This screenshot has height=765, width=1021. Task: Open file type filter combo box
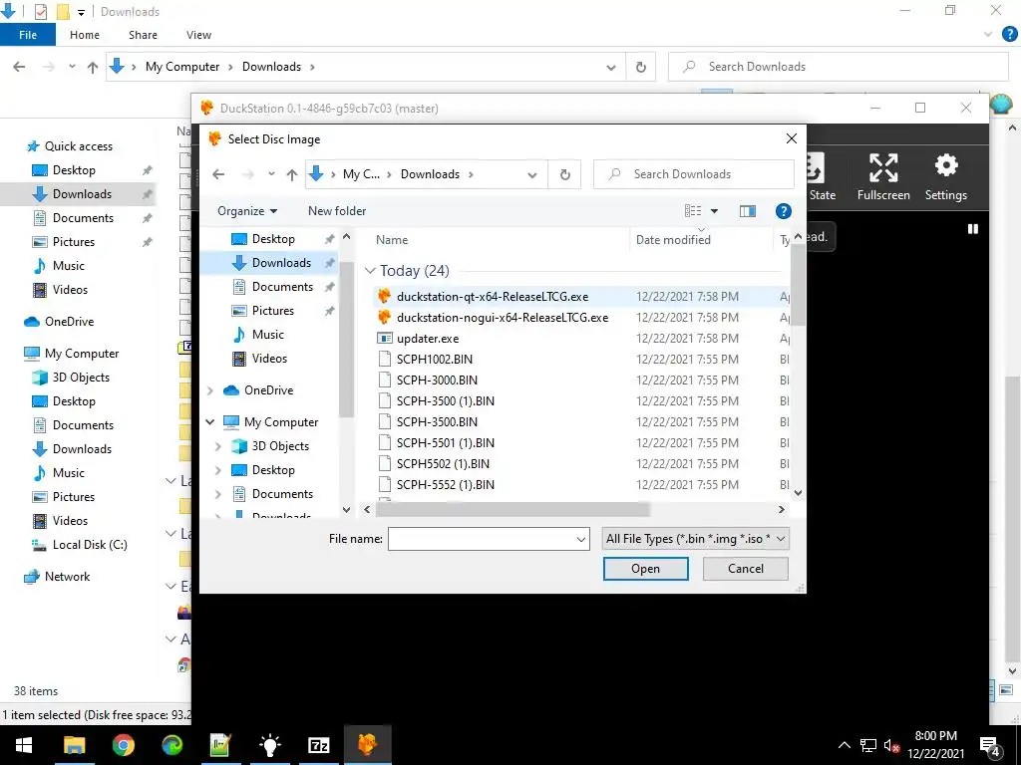[695, 539]
